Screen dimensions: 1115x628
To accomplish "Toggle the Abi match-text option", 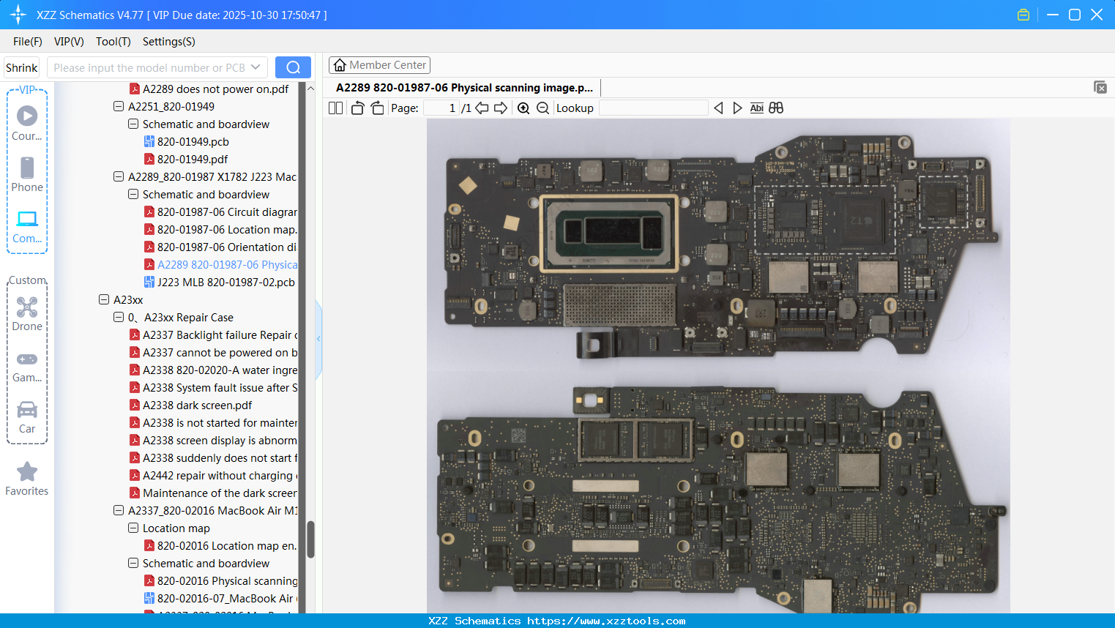I will click(756, 108).
